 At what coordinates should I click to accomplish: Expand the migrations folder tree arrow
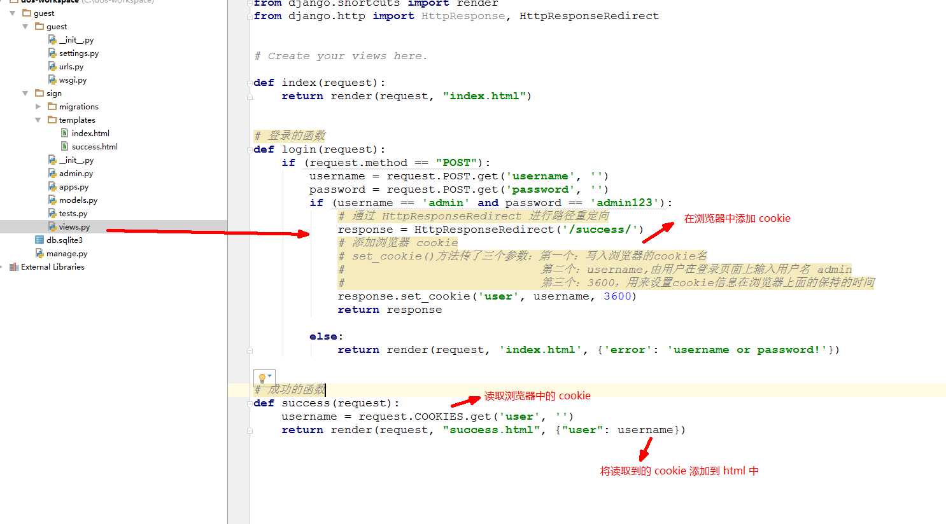38,107
